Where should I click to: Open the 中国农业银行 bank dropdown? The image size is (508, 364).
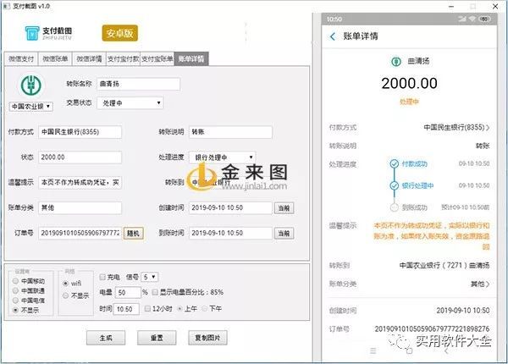pyautogui.click(x=31, y=106)
